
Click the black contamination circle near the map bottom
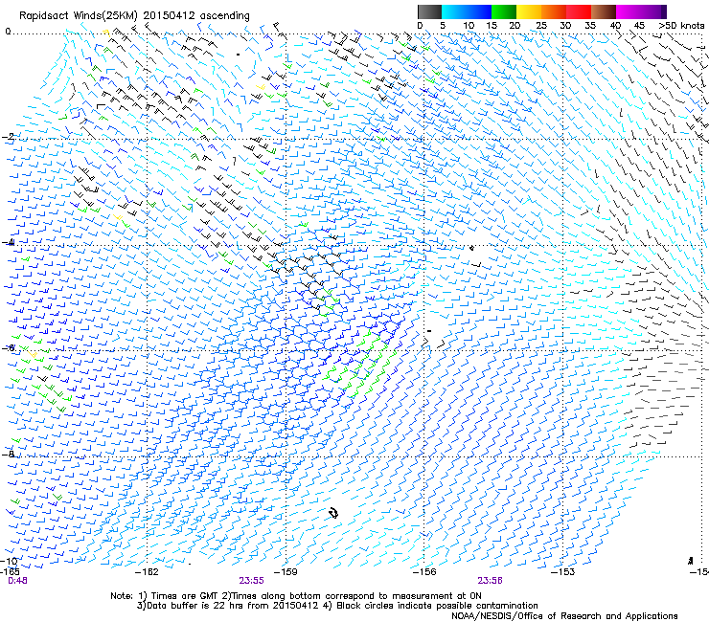point(333,513)
